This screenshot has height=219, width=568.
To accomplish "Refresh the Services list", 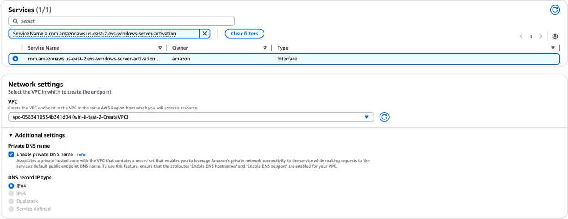I will click(555, 10).
